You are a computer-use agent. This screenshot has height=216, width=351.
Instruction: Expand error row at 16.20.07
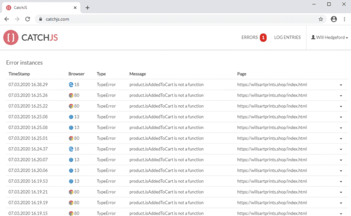point(341,160)
